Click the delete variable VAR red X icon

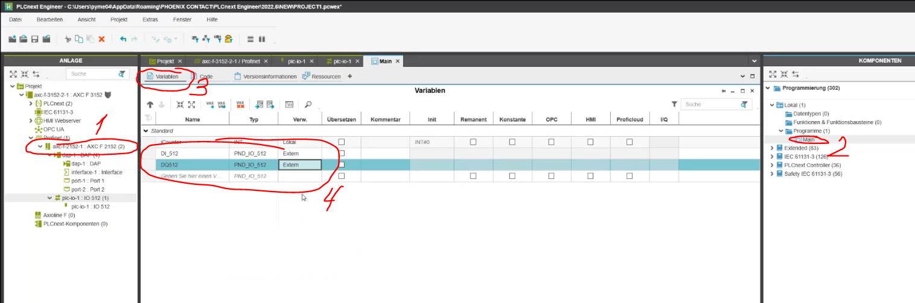[x=240, y=104]
